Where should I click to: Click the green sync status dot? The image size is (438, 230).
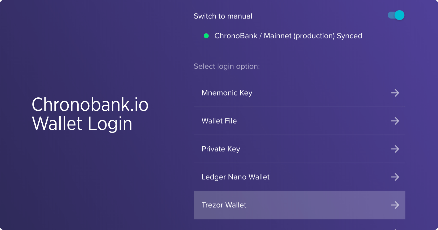tap(206, 35)
